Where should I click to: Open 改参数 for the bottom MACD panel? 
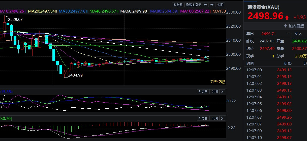203,118
